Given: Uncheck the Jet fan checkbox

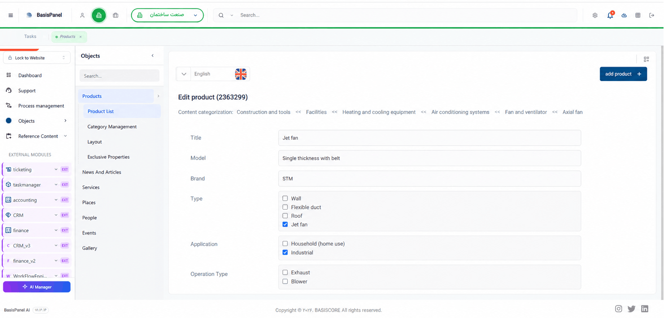Looking at the screenshot, I should (285, 224).
